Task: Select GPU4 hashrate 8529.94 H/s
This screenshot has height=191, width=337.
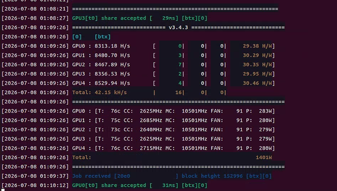Action: coord(112,83)
